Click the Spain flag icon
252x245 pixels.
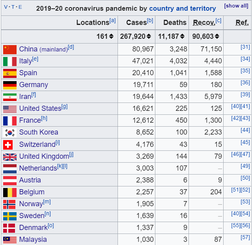(x=10, y=73)
